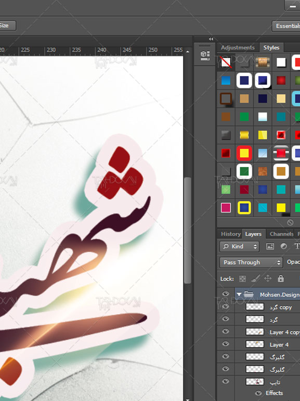The height and width of the screenshot is (401, 300).
Task: Open the 3D panel icon in collapsed dock
Action: click(x=205, y=56)
